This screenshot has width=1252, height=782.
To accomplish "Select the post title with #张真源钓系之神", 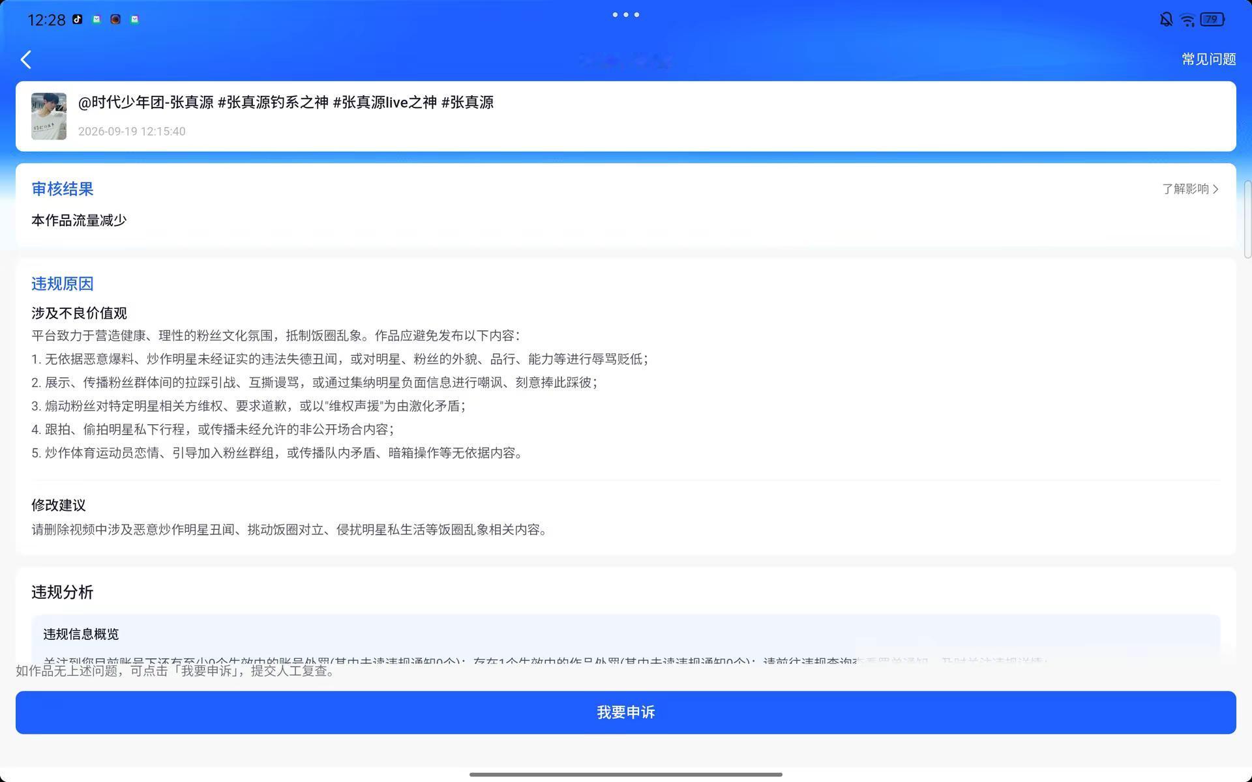I will pyautogui.click(x=286, y=102).
